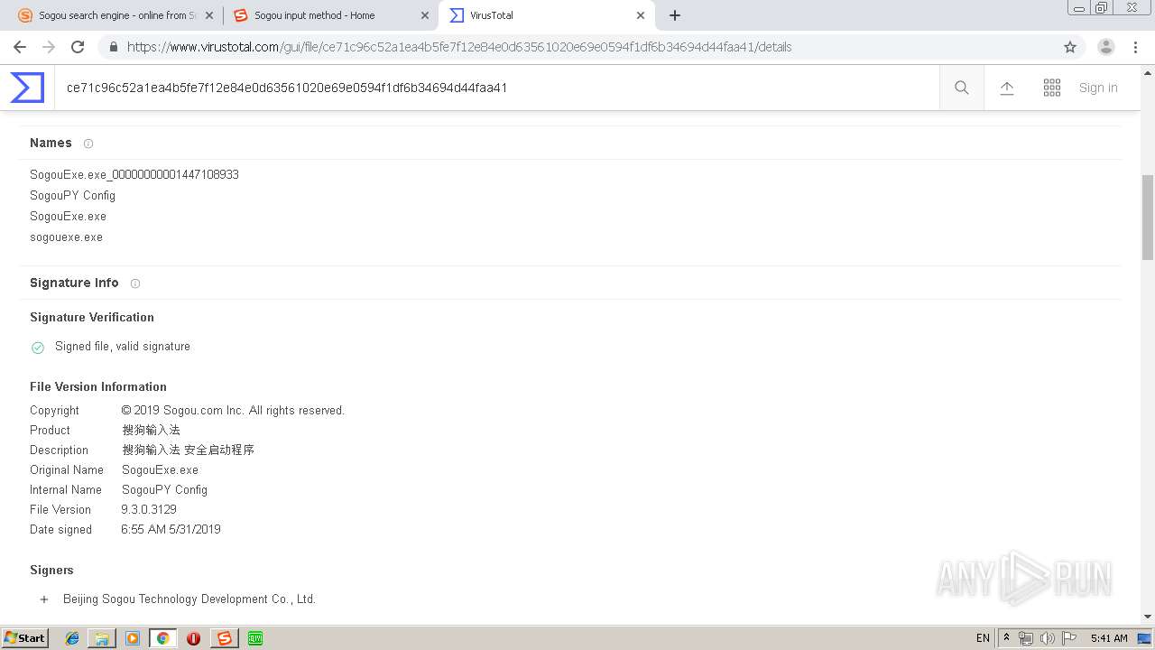Screen dimensions: 1155x650
Task: Open the VirusTotal logo home link
Action: pyautogui.click(x=27, y=88)
